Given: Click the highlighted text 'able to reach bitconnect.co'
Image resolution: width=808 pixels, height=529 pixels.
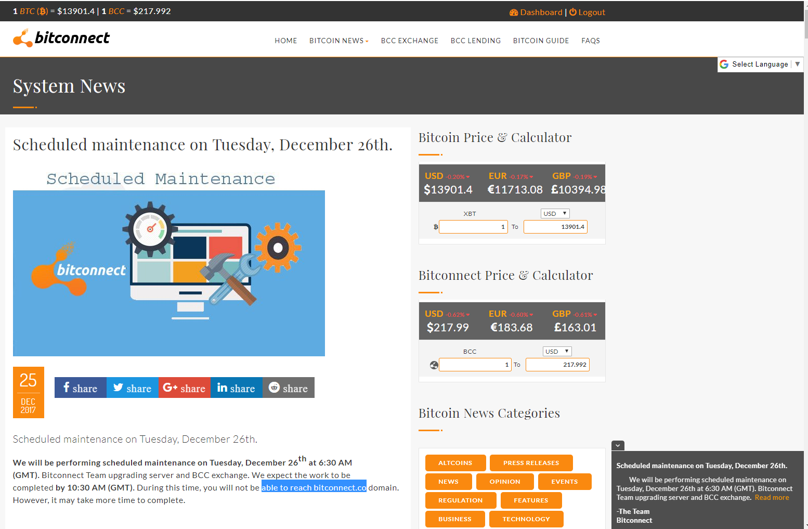Looking at the screenshot, I should click(314, 488).
